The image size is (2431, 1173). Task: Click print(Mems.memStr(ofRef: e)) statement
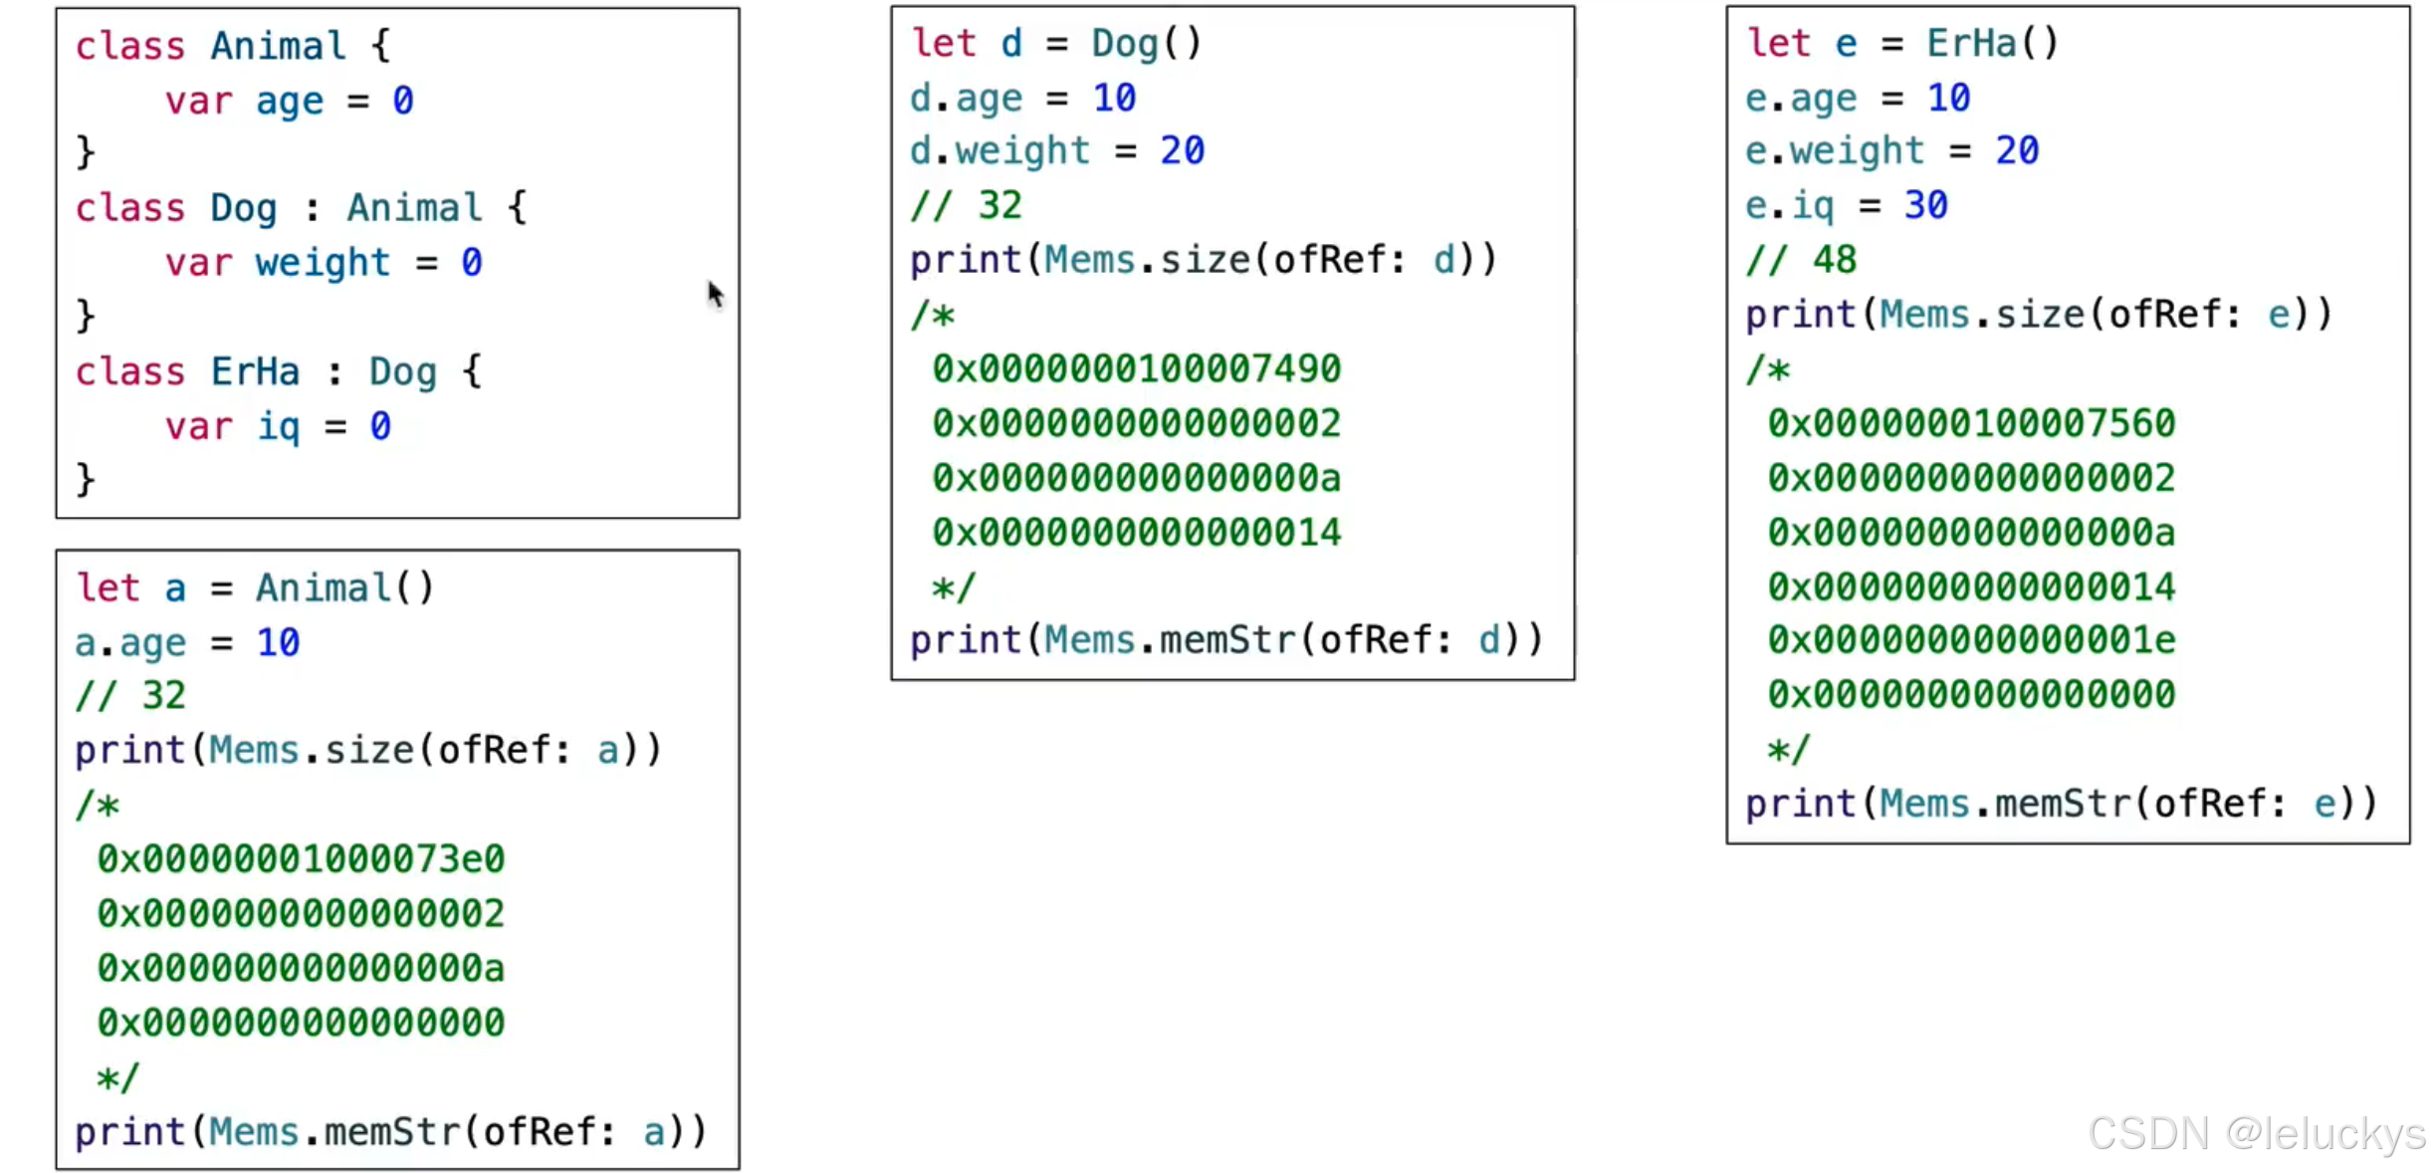[2061, 805]
